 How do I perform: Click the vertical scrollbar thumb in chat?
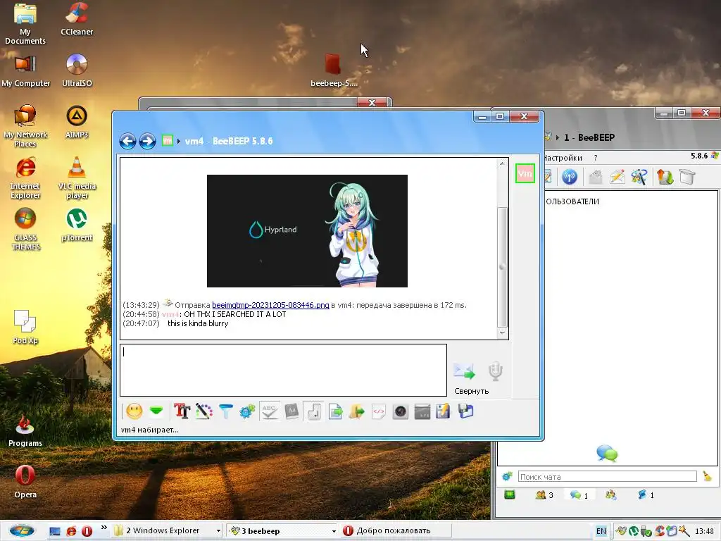tap(502, 267)
